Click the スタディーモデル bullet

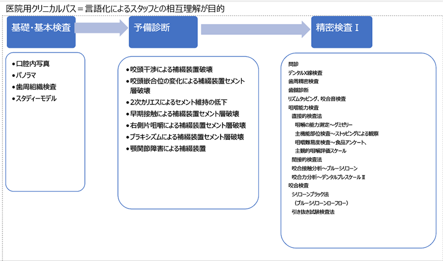pyautogui.click(x=34, y=99)
